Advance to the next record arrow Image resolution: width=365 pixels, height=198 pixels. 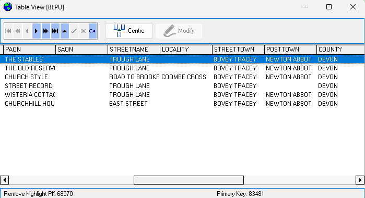click(37, 31)
